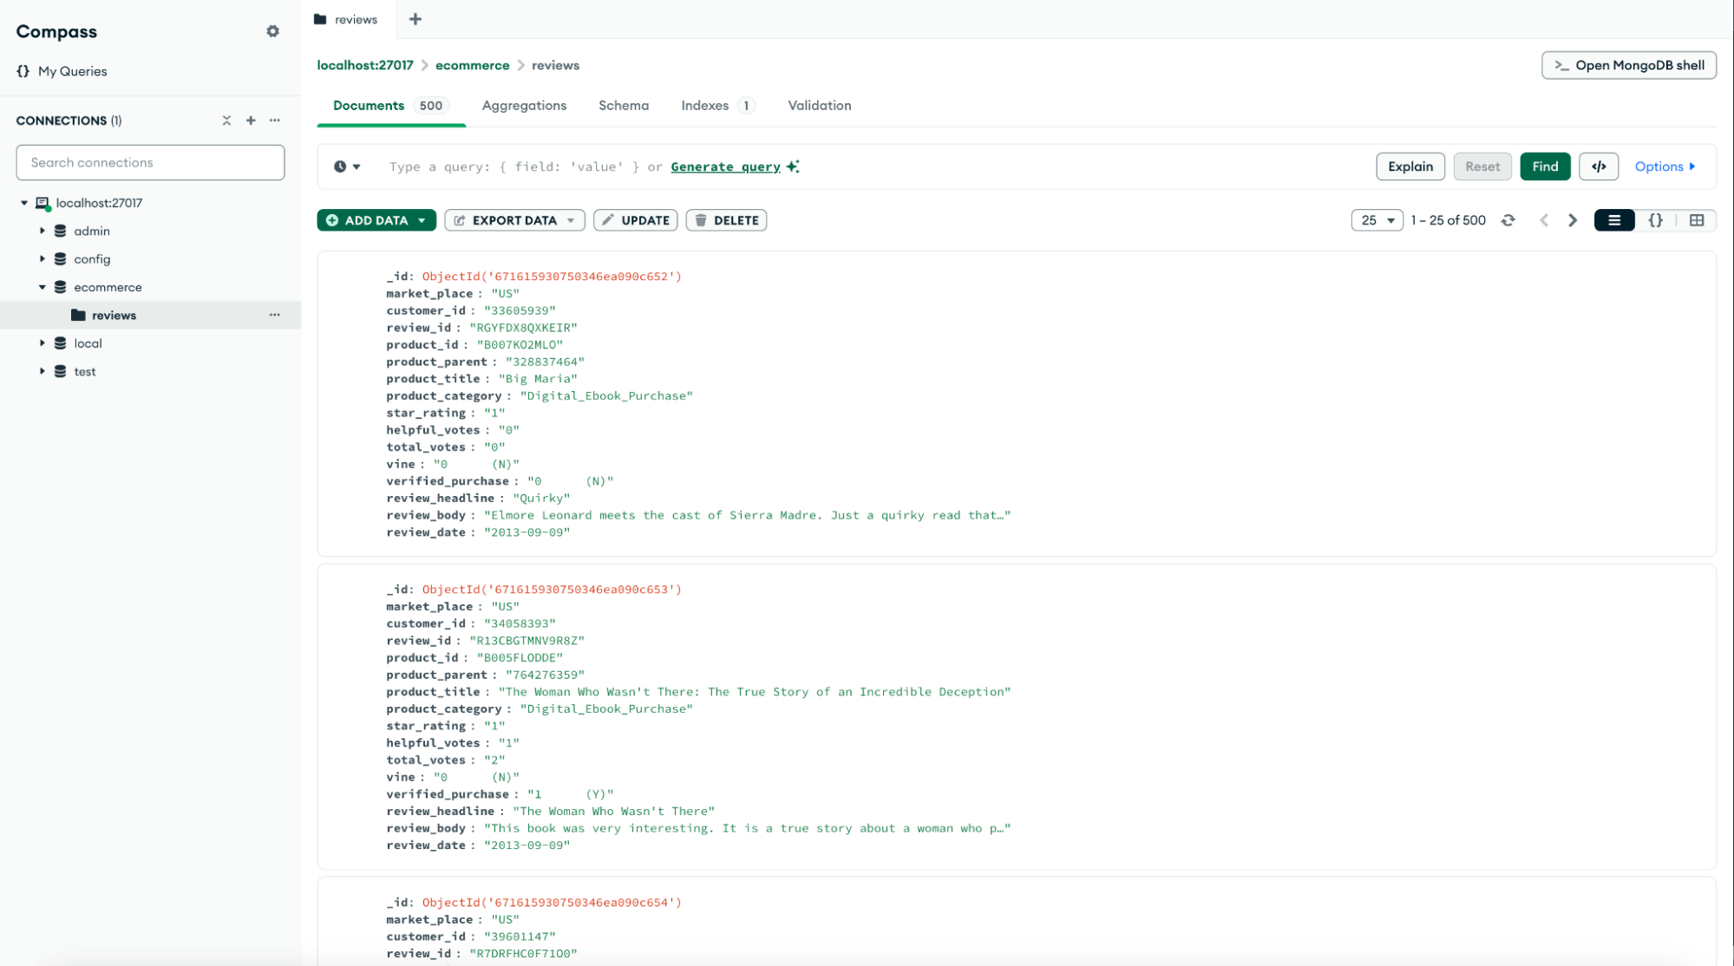Open a new workspace tab

coord(416,19)
